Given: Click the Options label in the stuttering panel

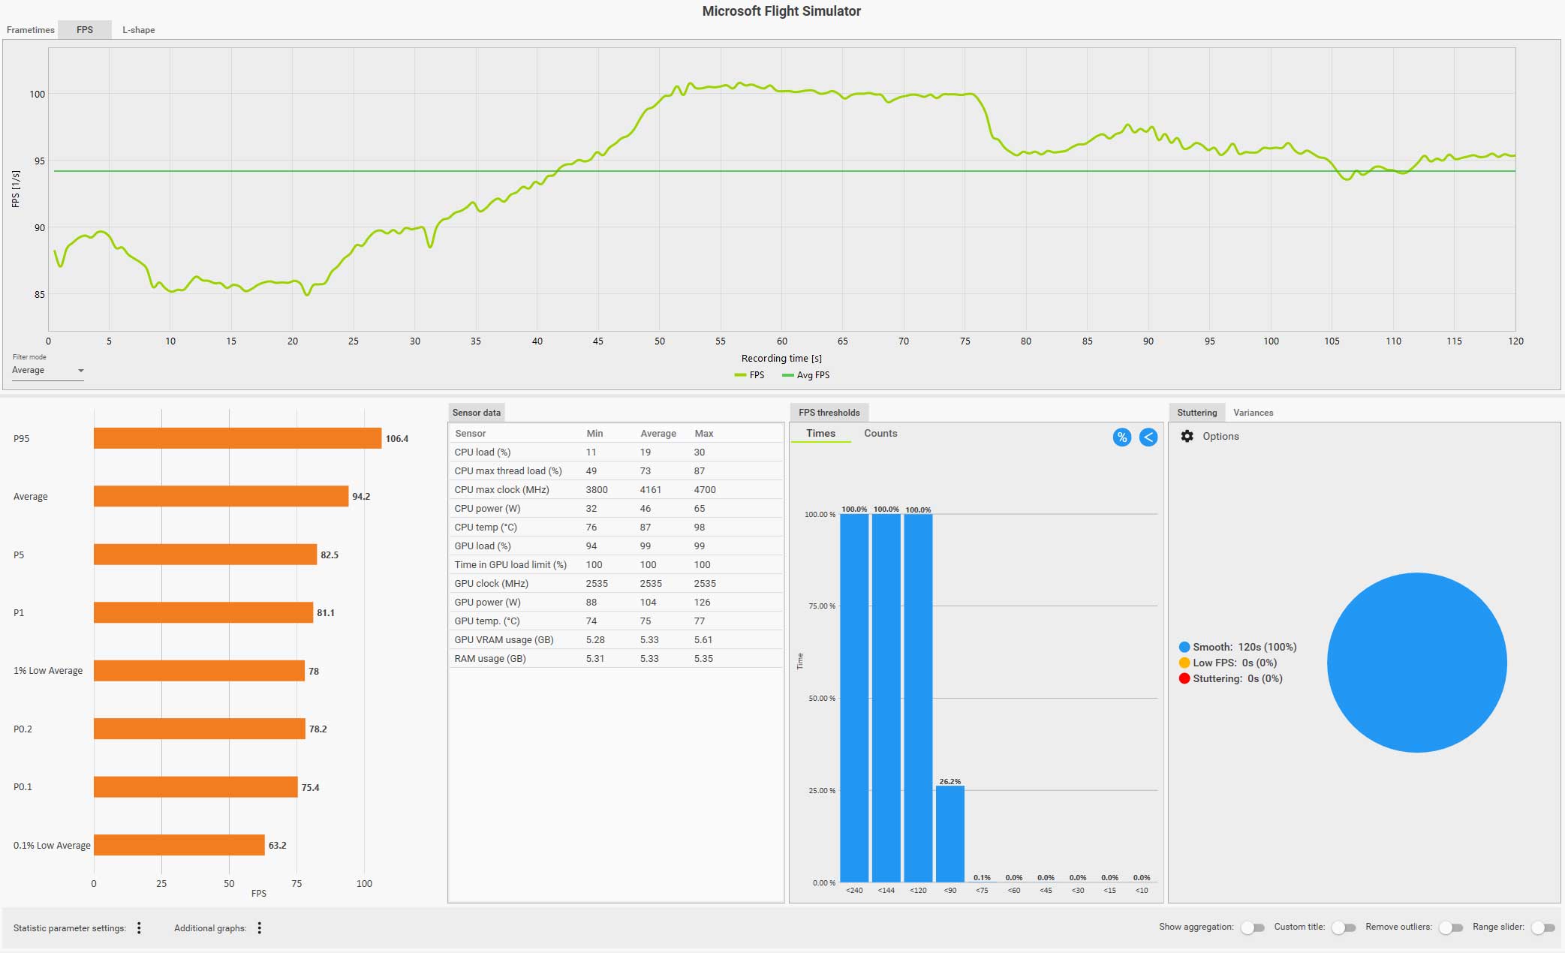Looking at the screenshot, I should coord(1220,437).
